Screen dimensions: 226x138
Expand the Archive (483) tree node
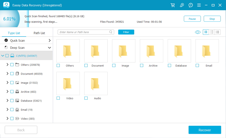click(7, 92)
